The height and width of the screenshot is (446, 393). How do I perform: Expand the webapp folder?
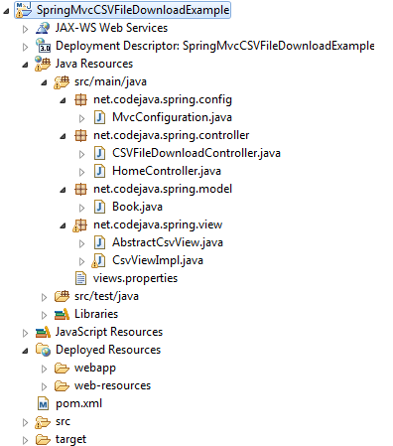[x=44, y=369]
